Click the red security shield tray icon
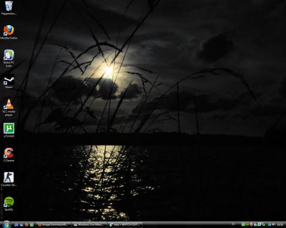The height and width of the screenshot is (228, 286). (251, 224)
